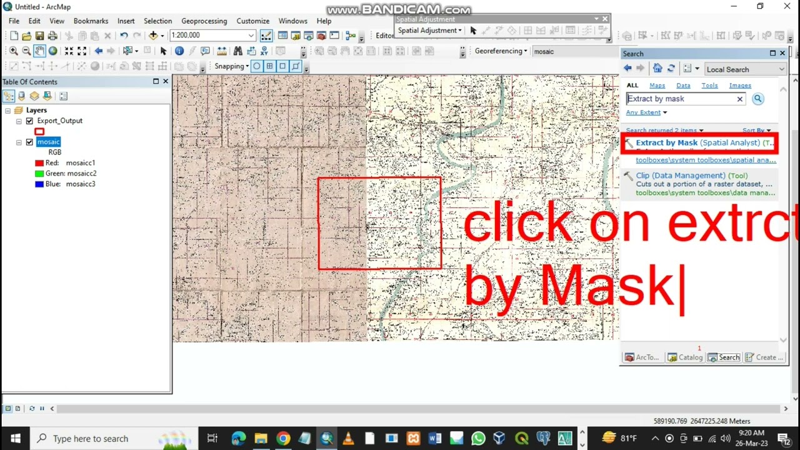
Task: Collapse the Export_Output layer legend
Action: click(x=19, y=121)
